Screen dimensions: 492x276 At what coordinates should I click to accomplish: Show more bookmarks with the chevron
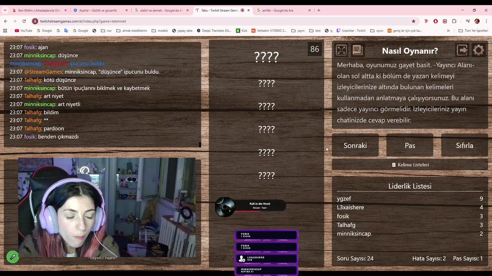coord(448,31)
